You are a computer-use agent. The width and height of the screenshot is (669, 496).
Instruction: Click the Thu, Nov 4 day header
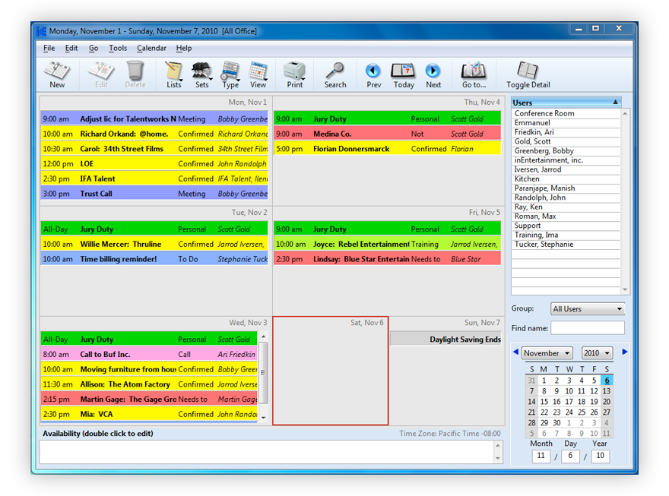click(x=482, y=103)
